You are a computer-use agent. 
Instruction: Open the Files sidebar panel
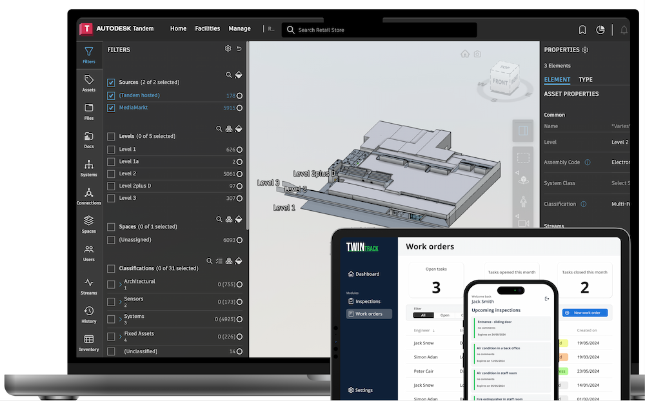[x=89, y=112]
